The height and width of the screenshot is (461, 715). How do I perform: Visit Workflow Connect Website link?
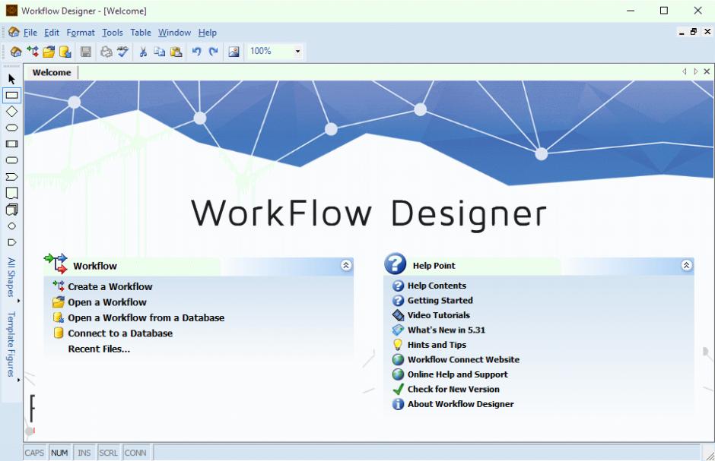point(463,359)
